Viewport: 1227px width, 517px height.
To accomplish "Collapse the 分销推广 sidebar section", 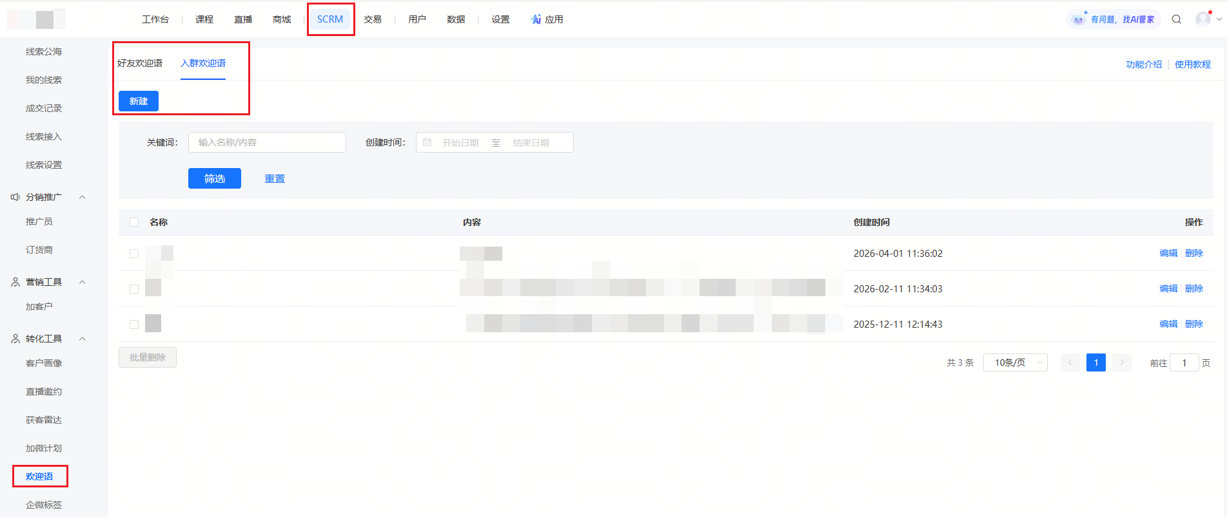I will [82, 197].
